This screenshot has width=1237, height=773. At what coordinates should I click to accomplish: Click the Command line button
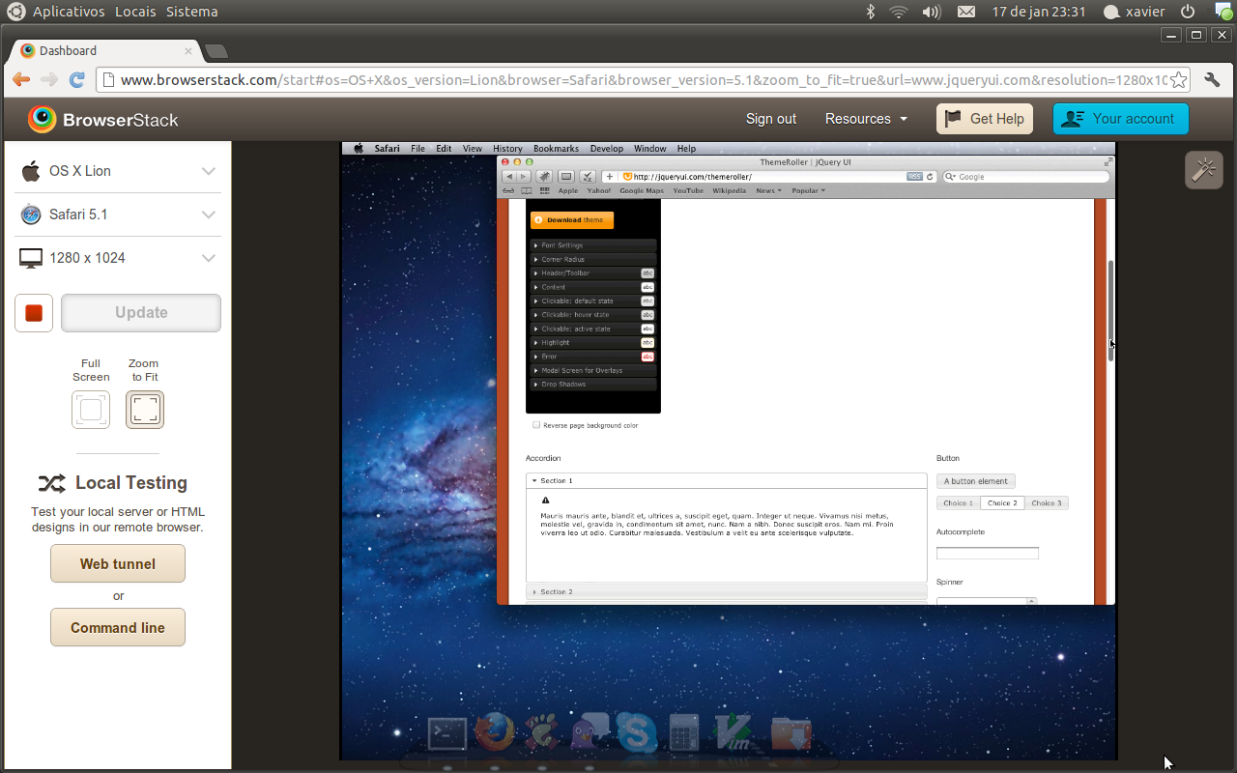[118, 627]
